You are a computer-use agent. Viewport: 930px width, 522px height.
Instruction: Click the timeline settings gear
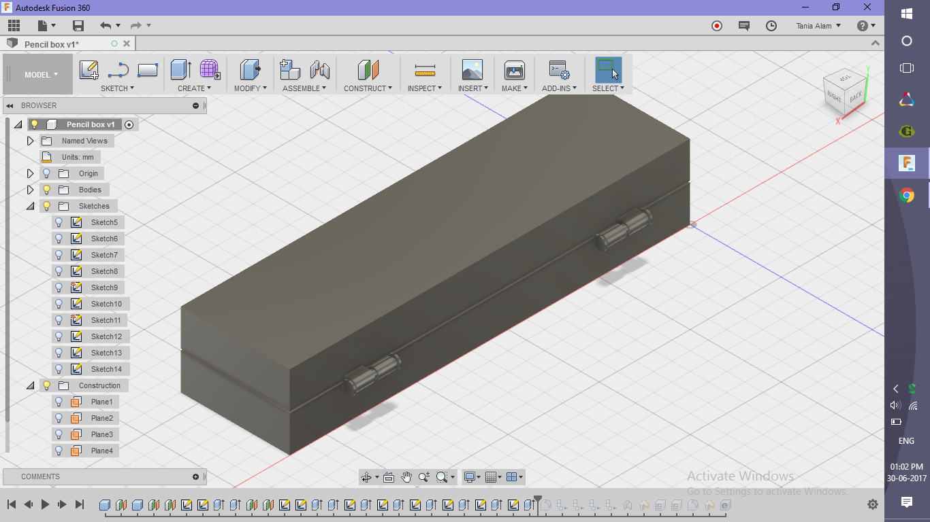click(x=873, y=504)
